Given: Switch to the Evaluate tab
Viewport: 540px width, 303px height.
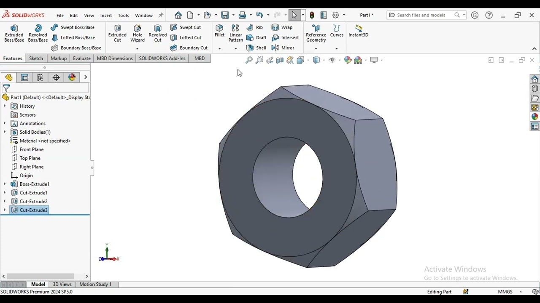Looking at the screenshot, I should tap(82, 58).
